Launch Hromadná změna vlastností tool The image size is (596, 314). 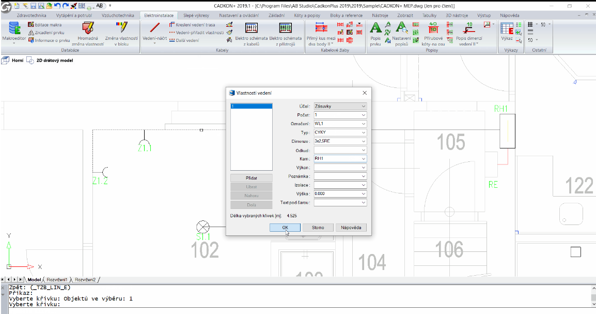point(88,34)
